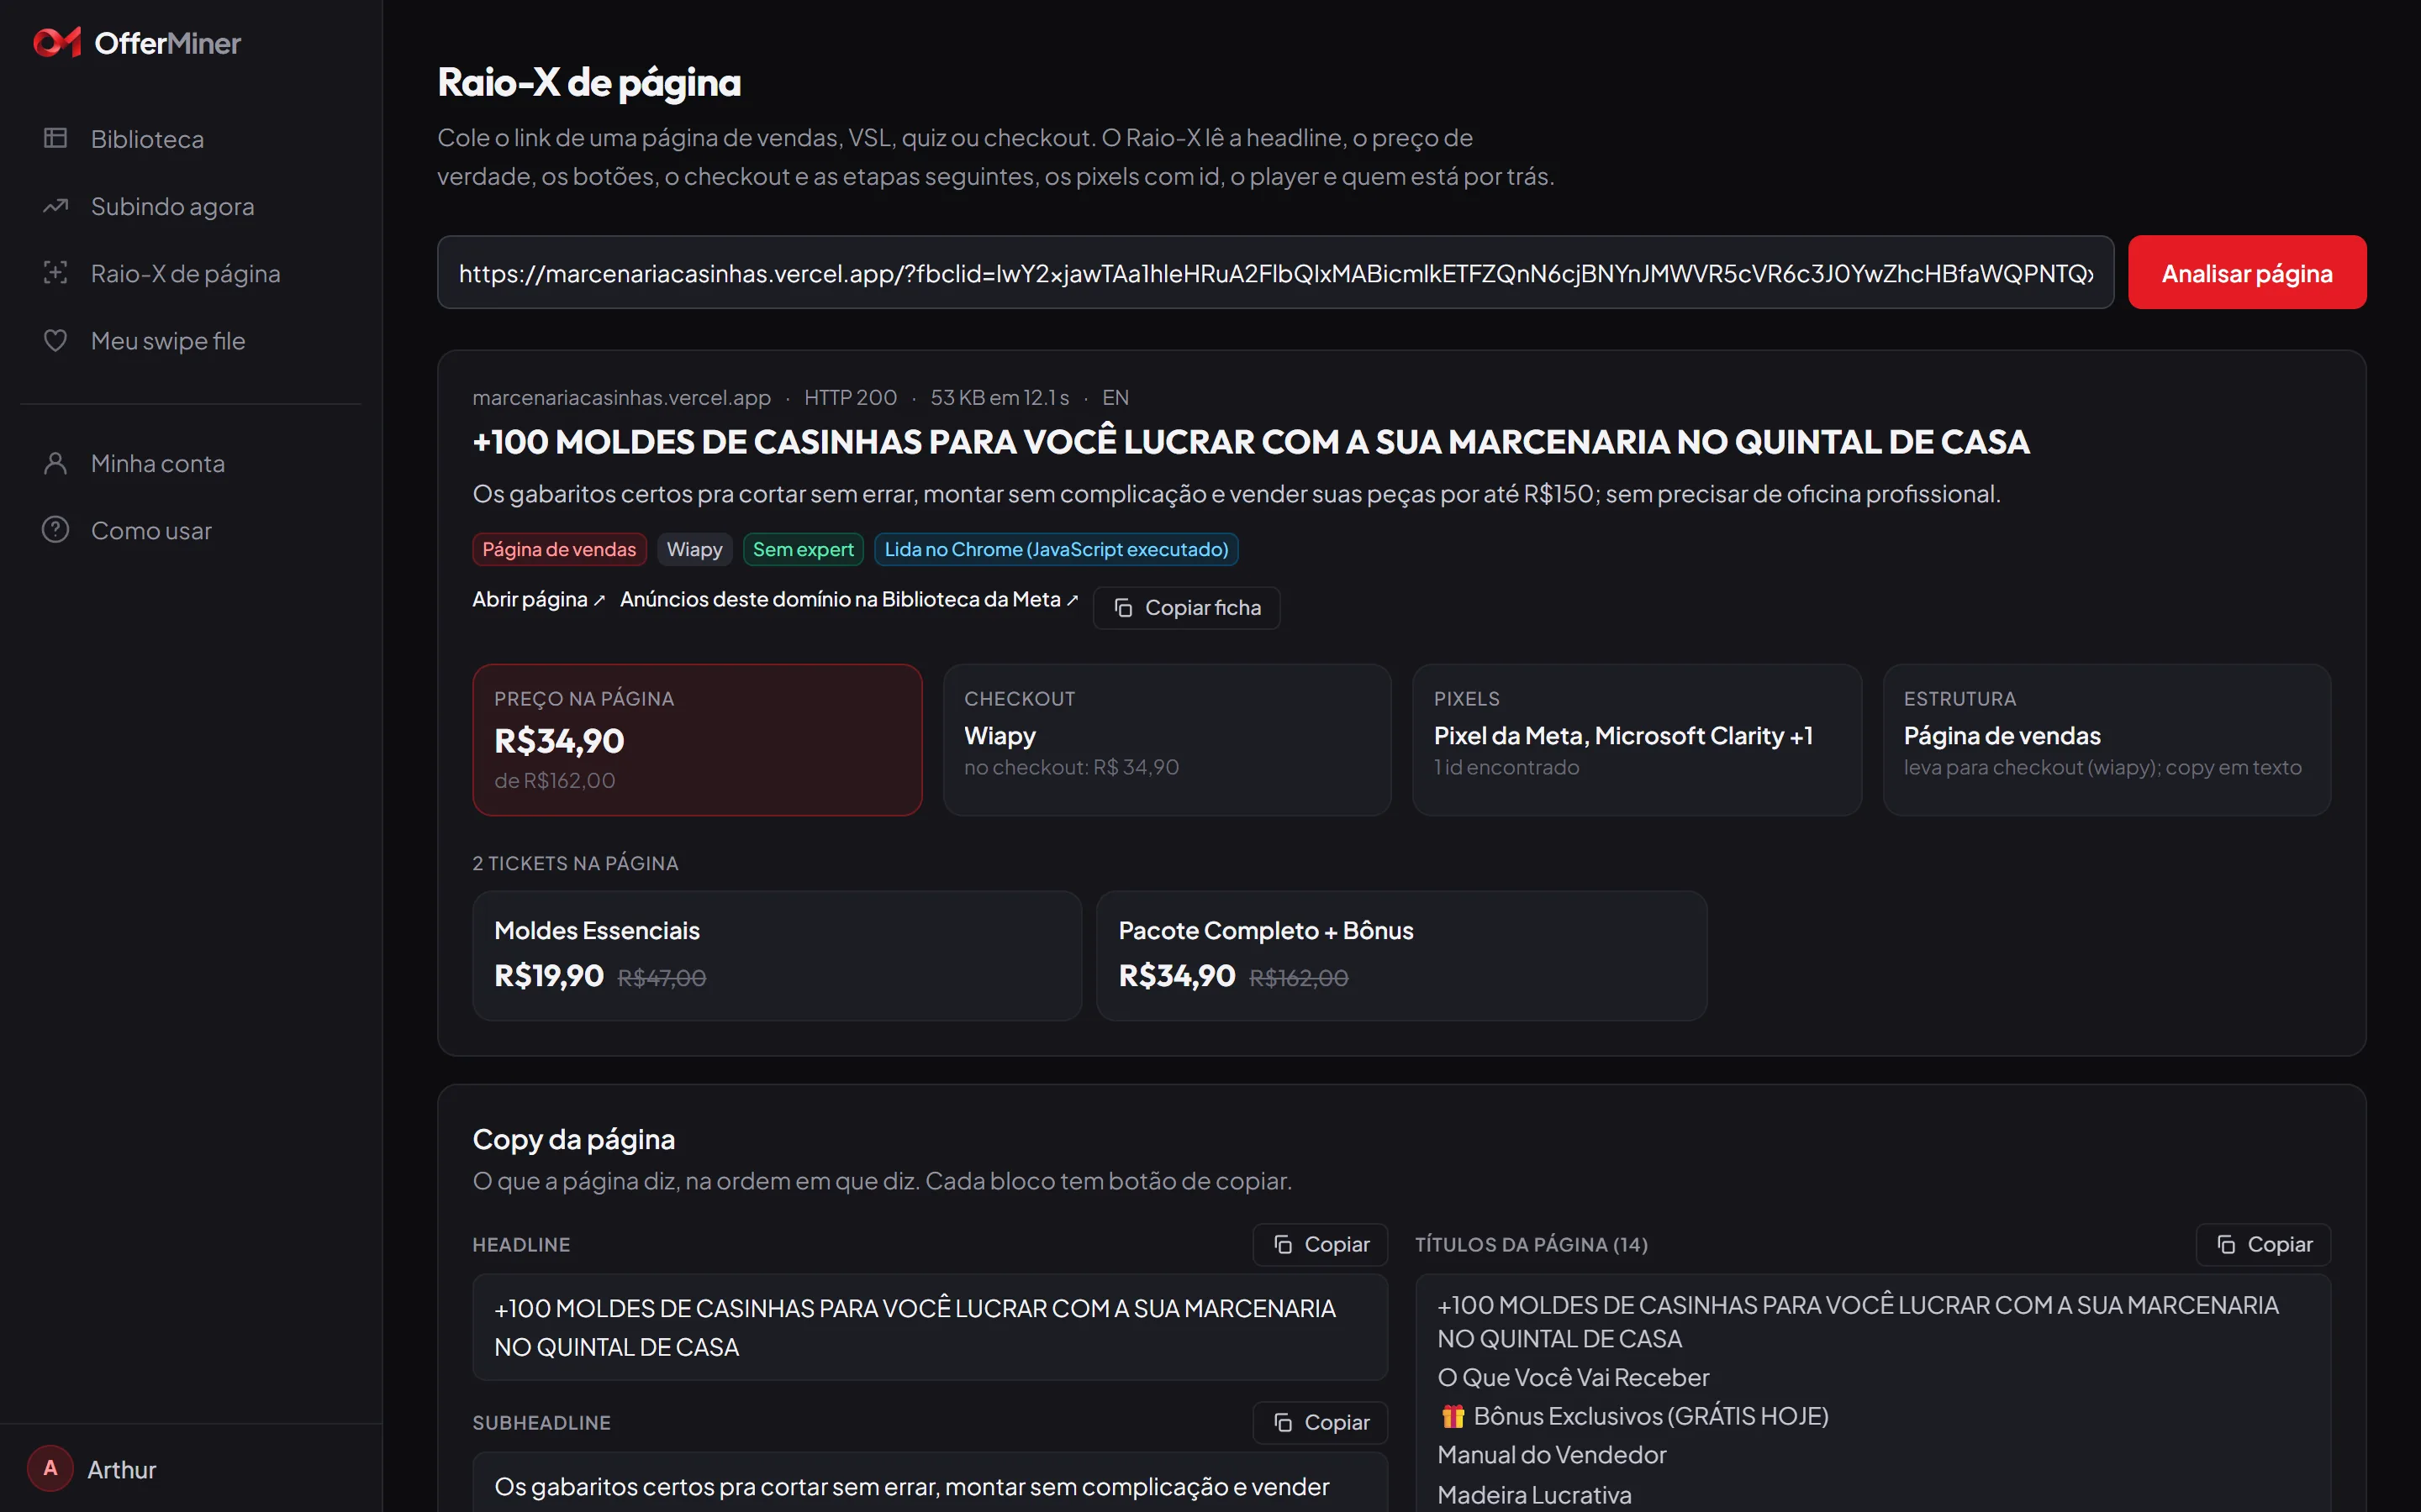The height and width of the screenshot is (1512, 2421).
Task: Click the Arthur username at bottom
Action: [122, 1469]
